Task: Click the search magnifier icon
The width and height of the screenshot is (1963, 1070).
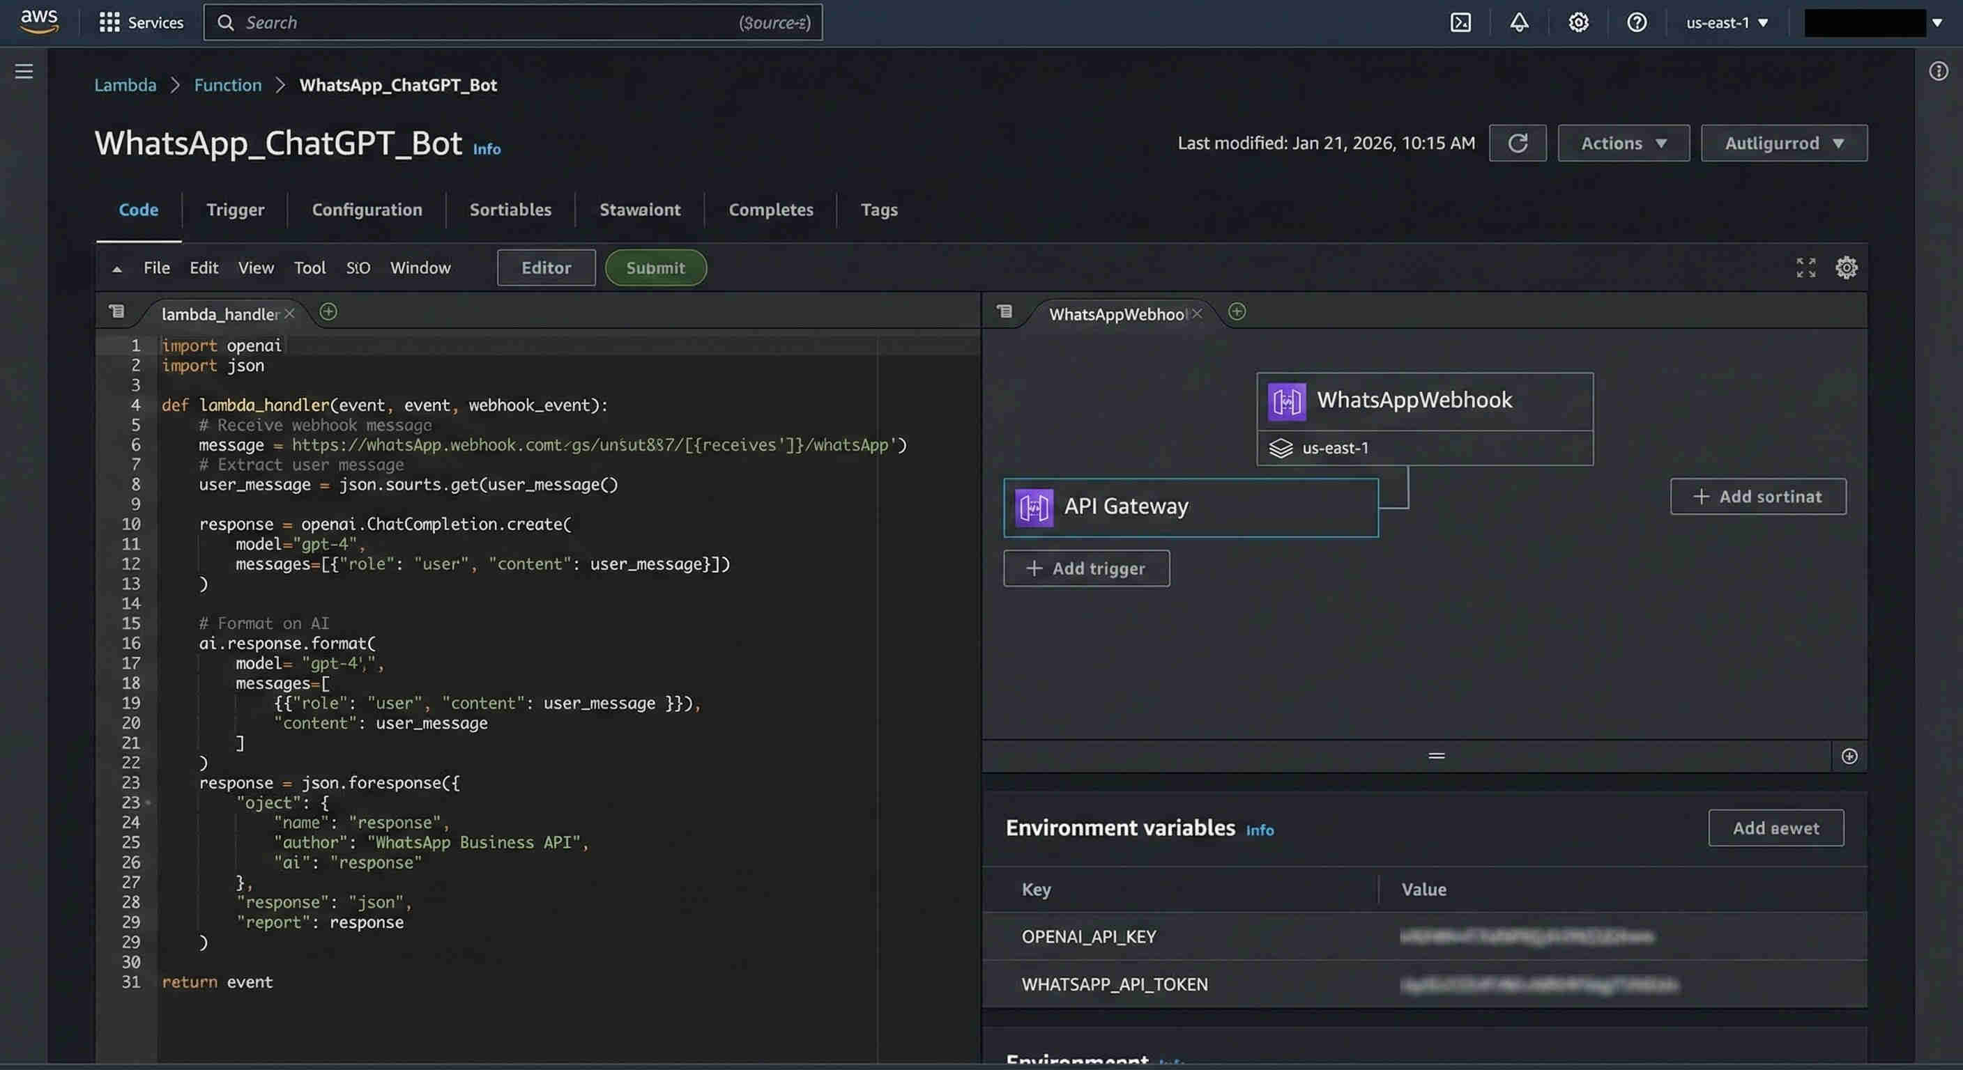Action: coord(226,23)
